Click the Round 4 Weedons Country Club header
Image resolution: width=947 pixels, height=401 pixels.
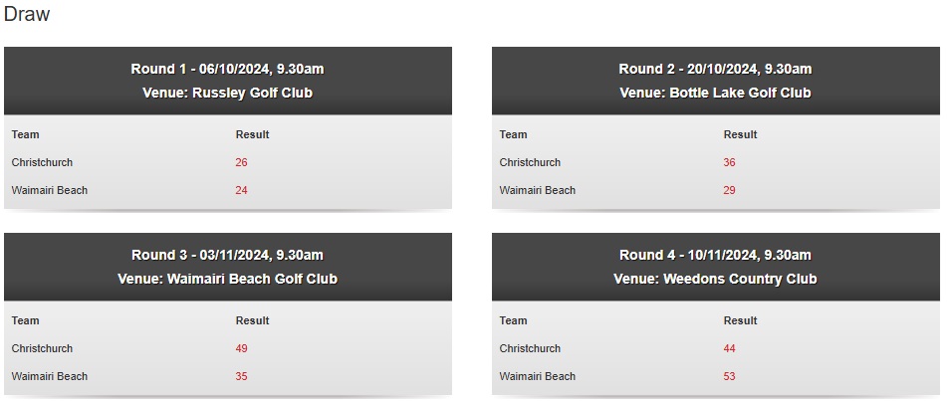pyautogui.click(x=716, y=267)
